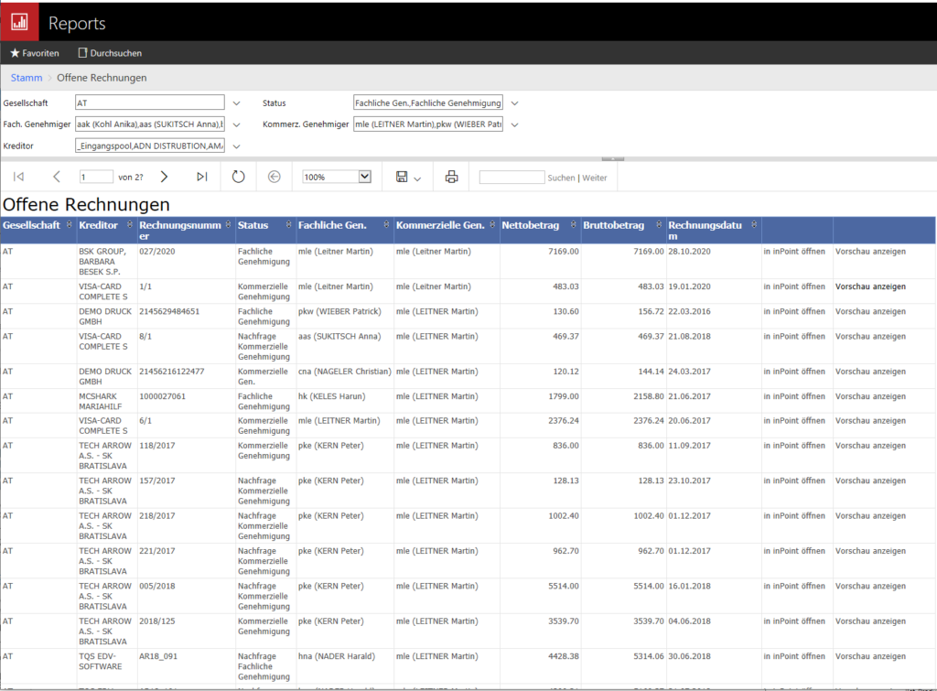Open invoice 027/2020 in inPoint
Image resolution: width=937 pixels, height=691 pixels.
pyautogui.click(x=793, y=252)
